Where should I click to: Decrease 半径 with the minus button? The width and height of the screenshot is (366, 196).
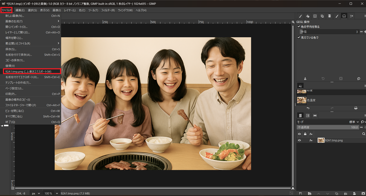[361, 32]
